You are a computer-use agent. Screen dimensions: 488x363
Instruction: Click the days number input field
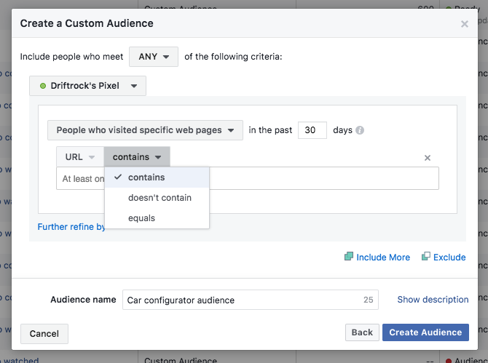tap(312, 130)
